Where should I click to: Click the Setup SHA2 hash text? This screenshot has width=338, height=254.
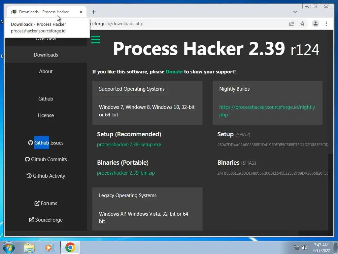pos(272,145)
